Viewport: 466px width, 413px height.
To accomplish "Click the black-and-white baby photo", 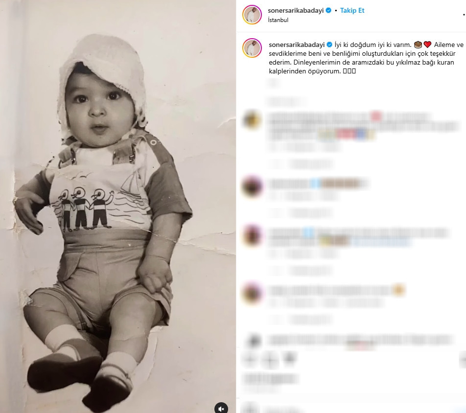I will [x=118, y=206].
